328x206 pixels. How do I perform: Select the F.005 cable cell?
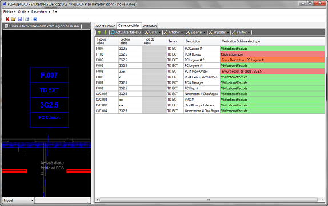pyautogui.click(x=107, y=66)
